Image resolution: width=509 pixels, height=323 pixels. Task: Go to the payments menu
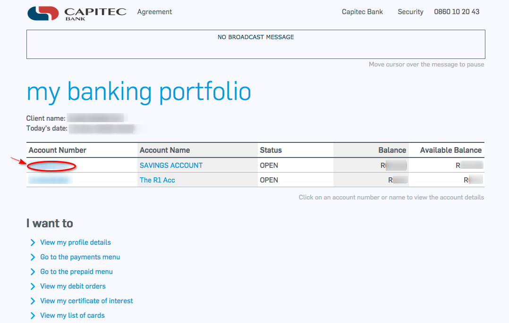point(80,257)
